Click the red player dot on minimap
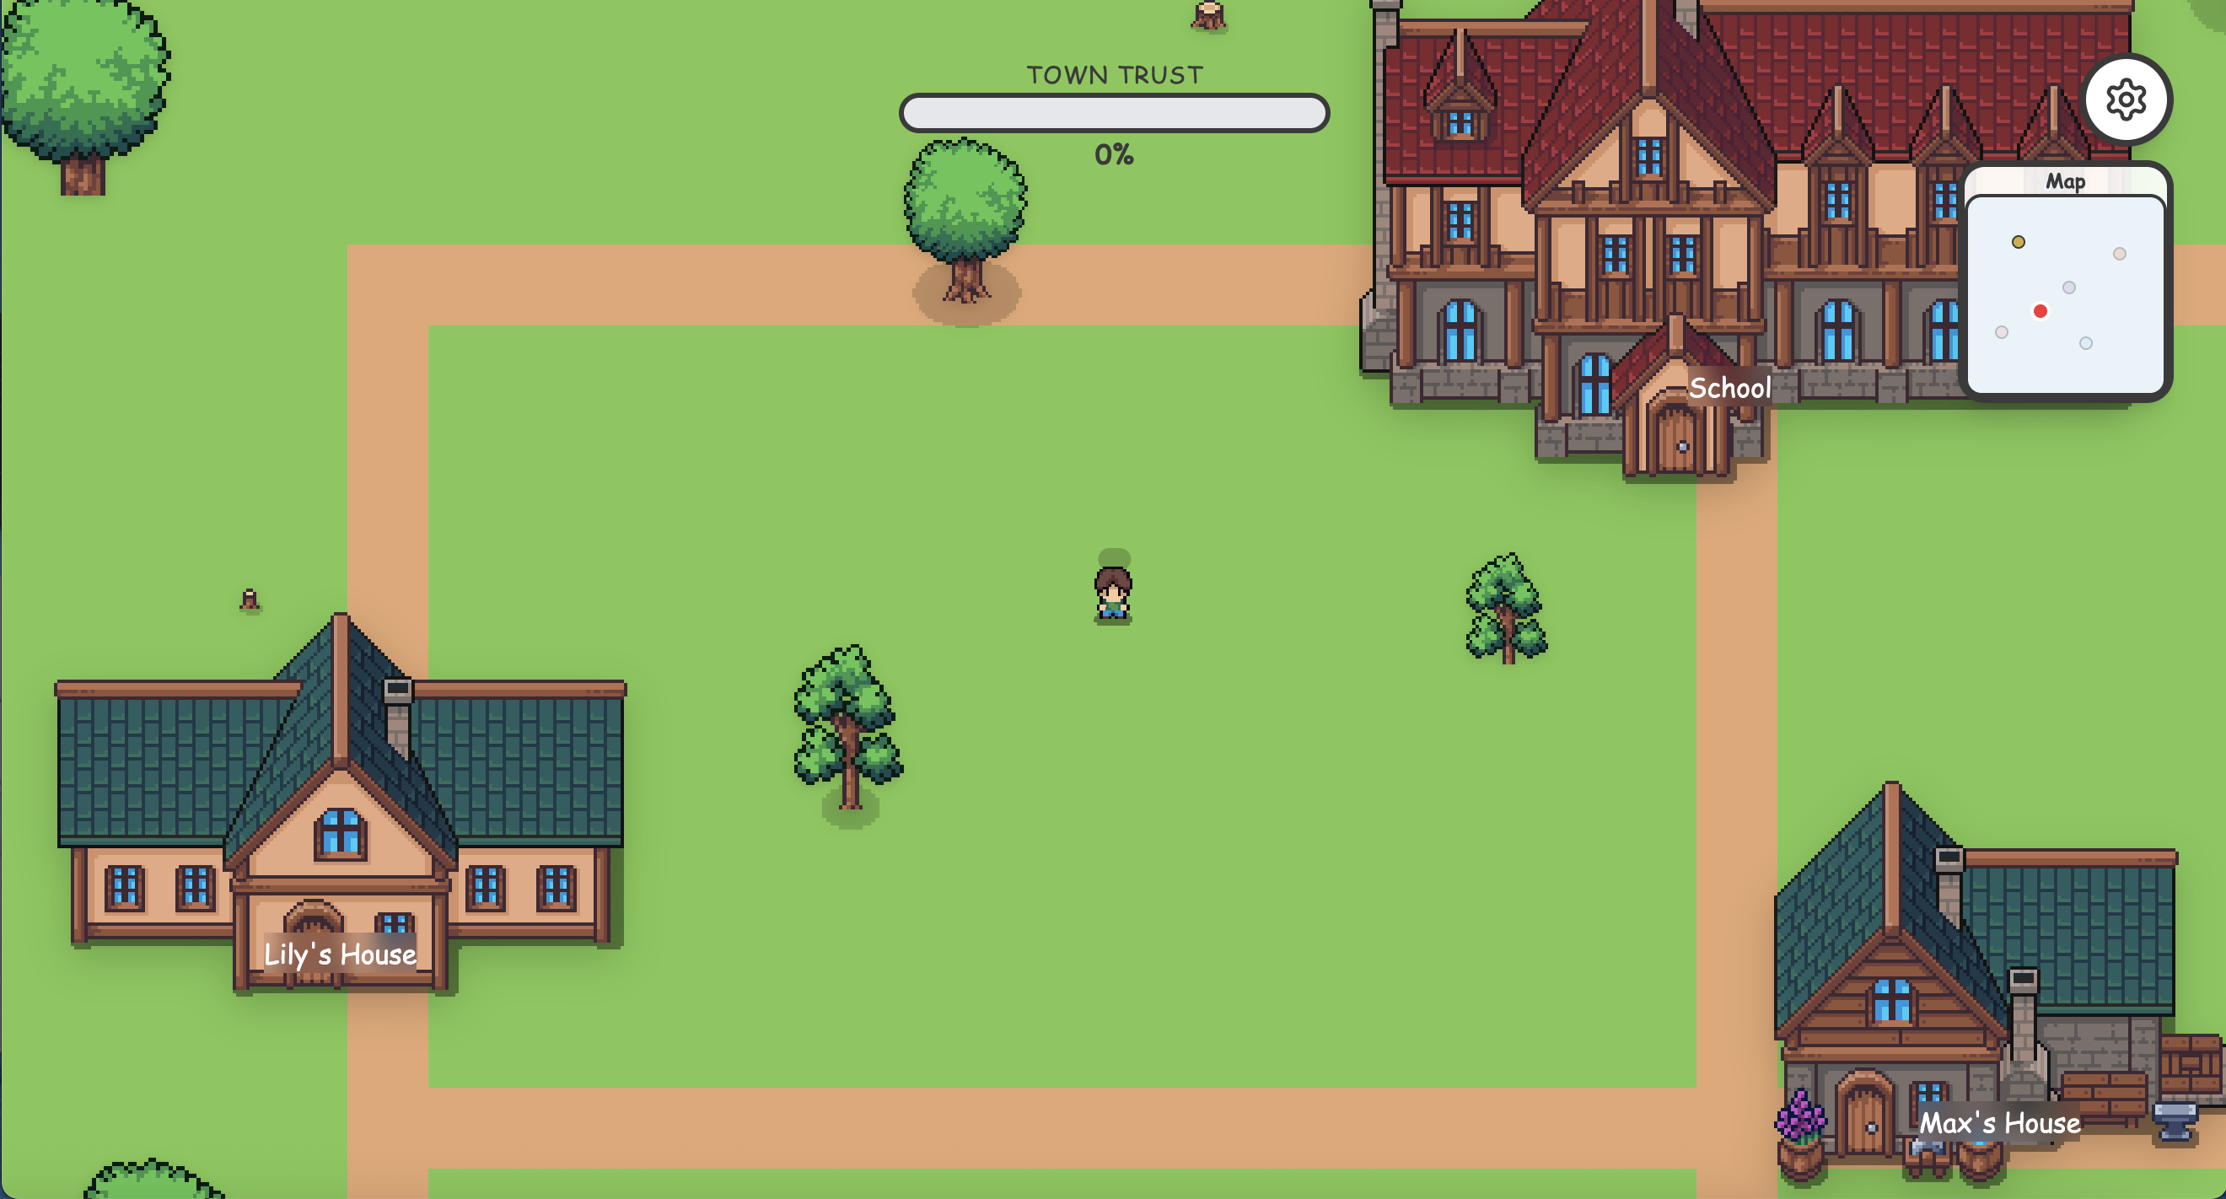 pos(2040,311)
